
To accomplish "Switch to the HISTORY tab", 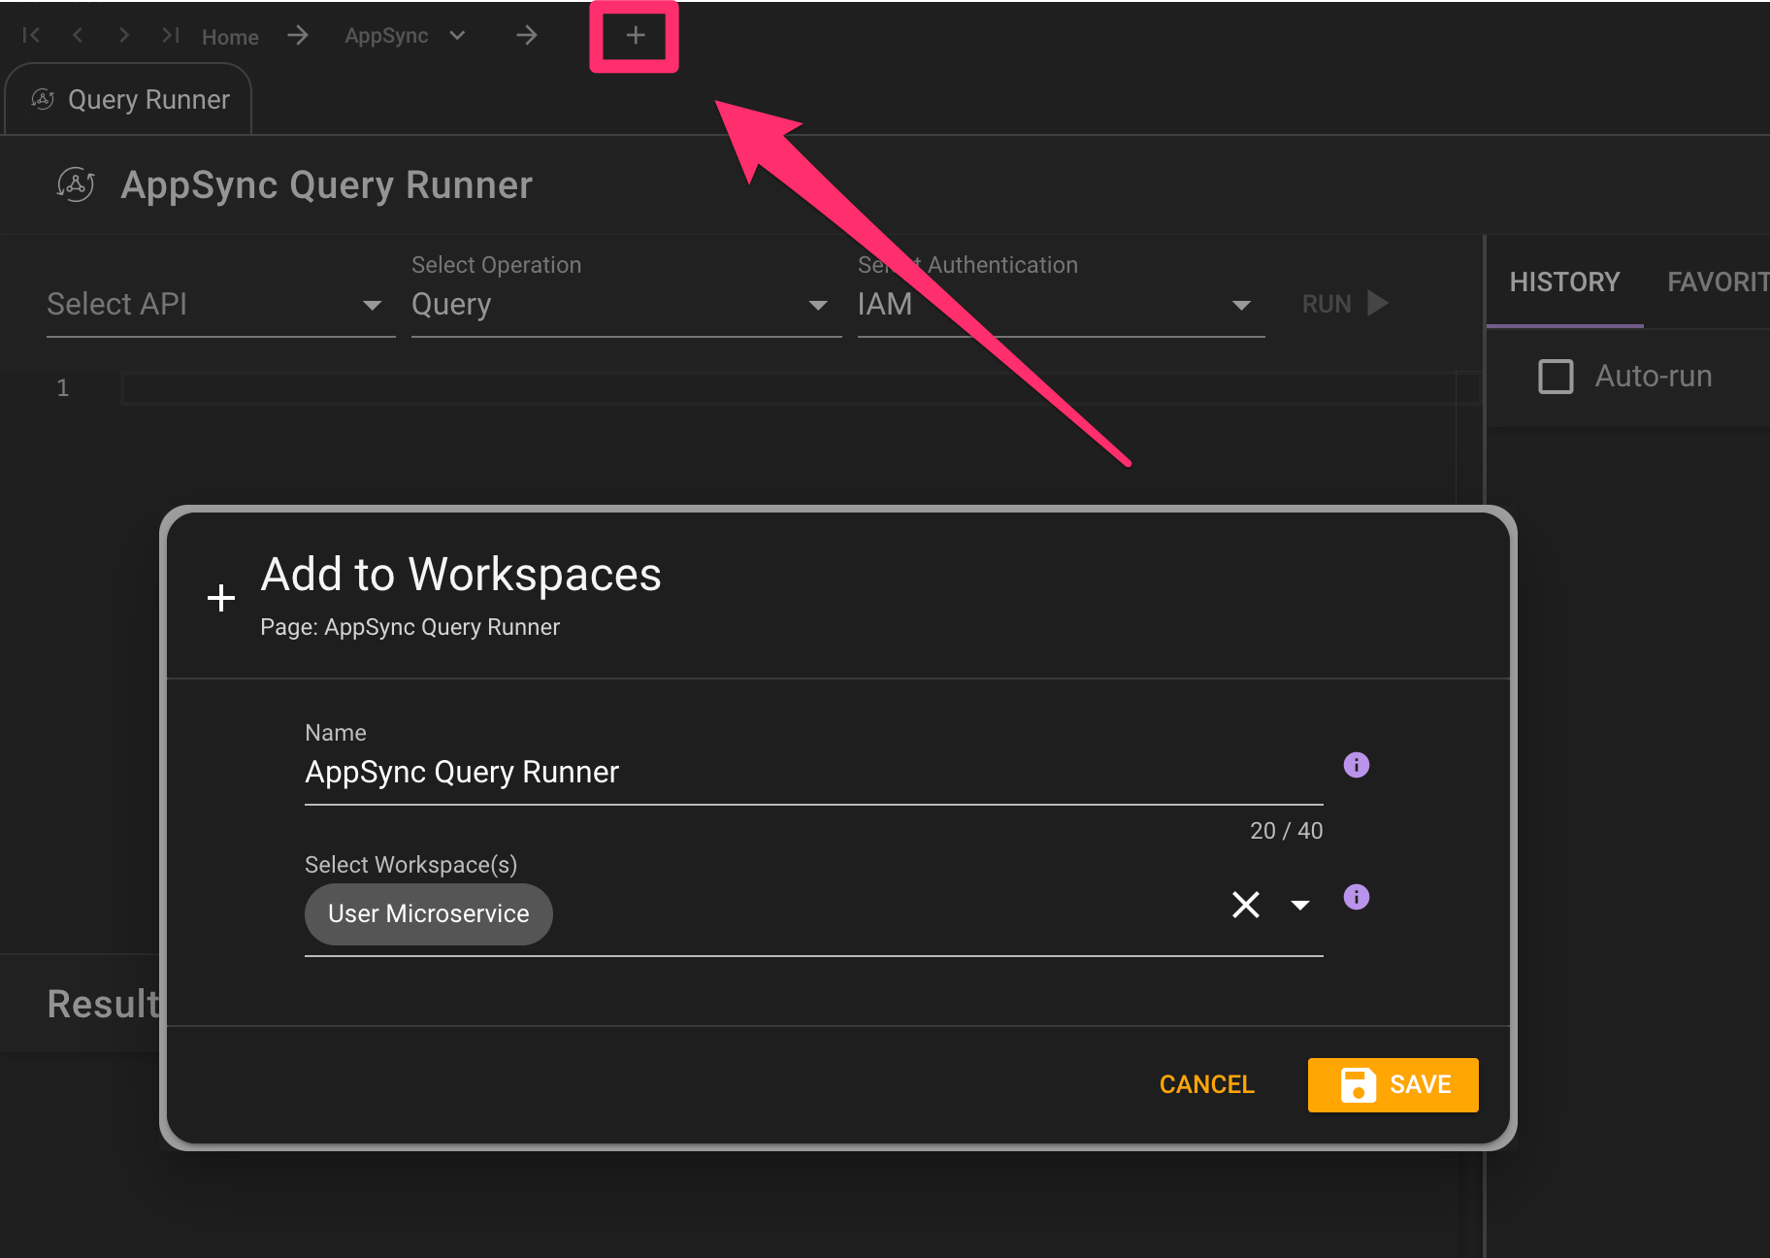I will click(x=1564, y=282).
